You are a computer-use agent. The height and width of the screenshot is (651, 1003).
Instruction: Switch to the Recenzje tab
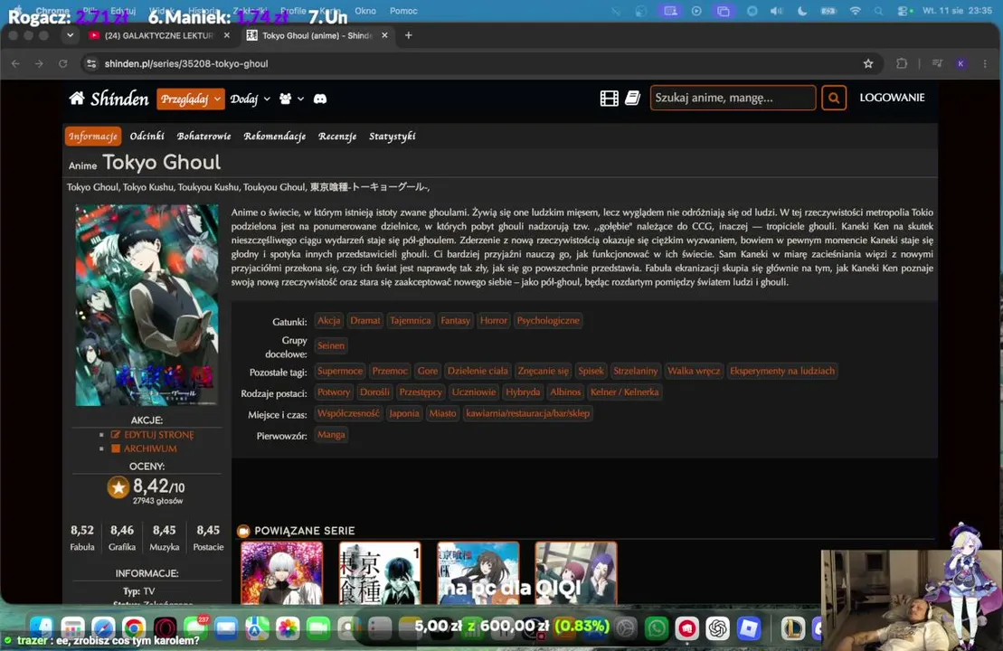(x=337, y=137)
